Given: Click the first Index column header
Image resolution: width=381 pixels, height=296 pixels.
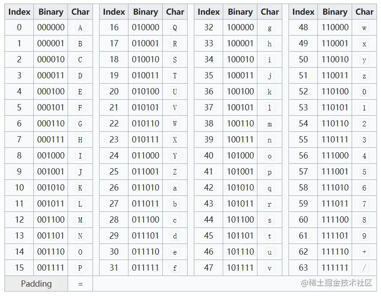Looking at the screenshot, I should (19, 12).
